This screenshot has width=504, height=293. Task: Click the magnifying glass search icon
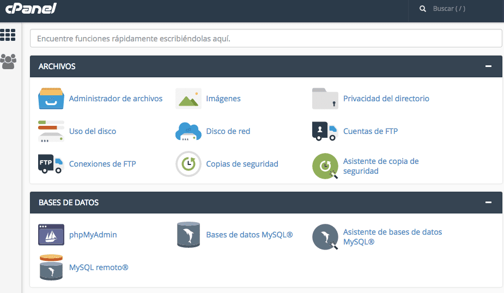click(x=423, y=9)
